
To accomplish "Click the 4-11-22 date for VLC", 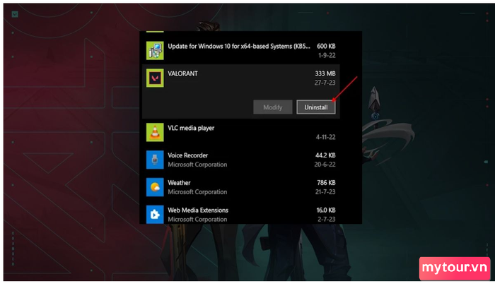I will (326, 137).
